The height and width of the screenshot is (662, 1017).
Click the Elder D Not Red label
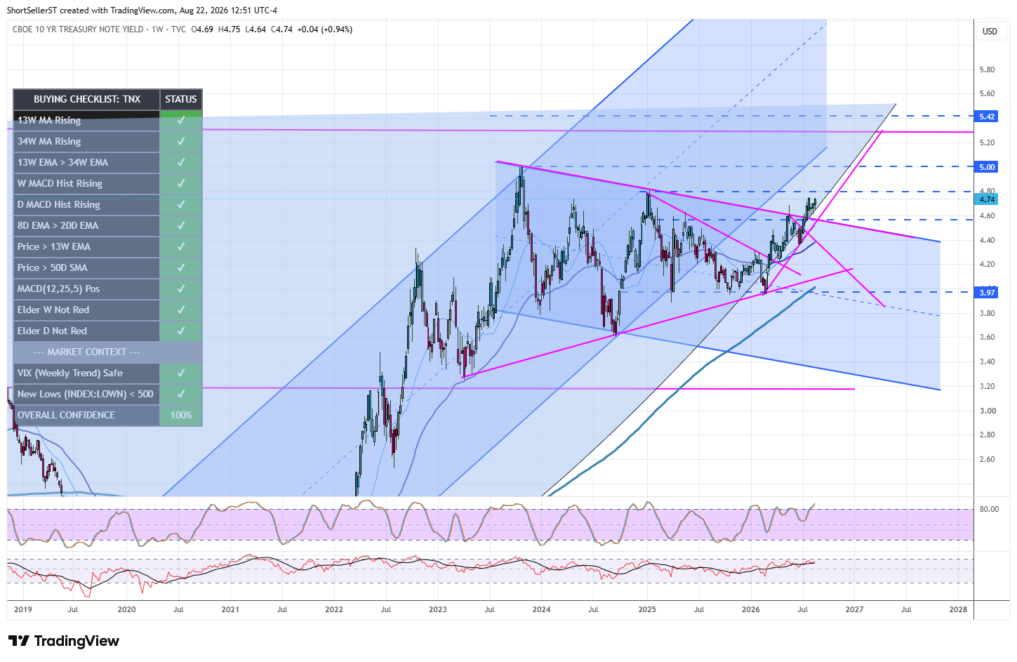(53, 331)
